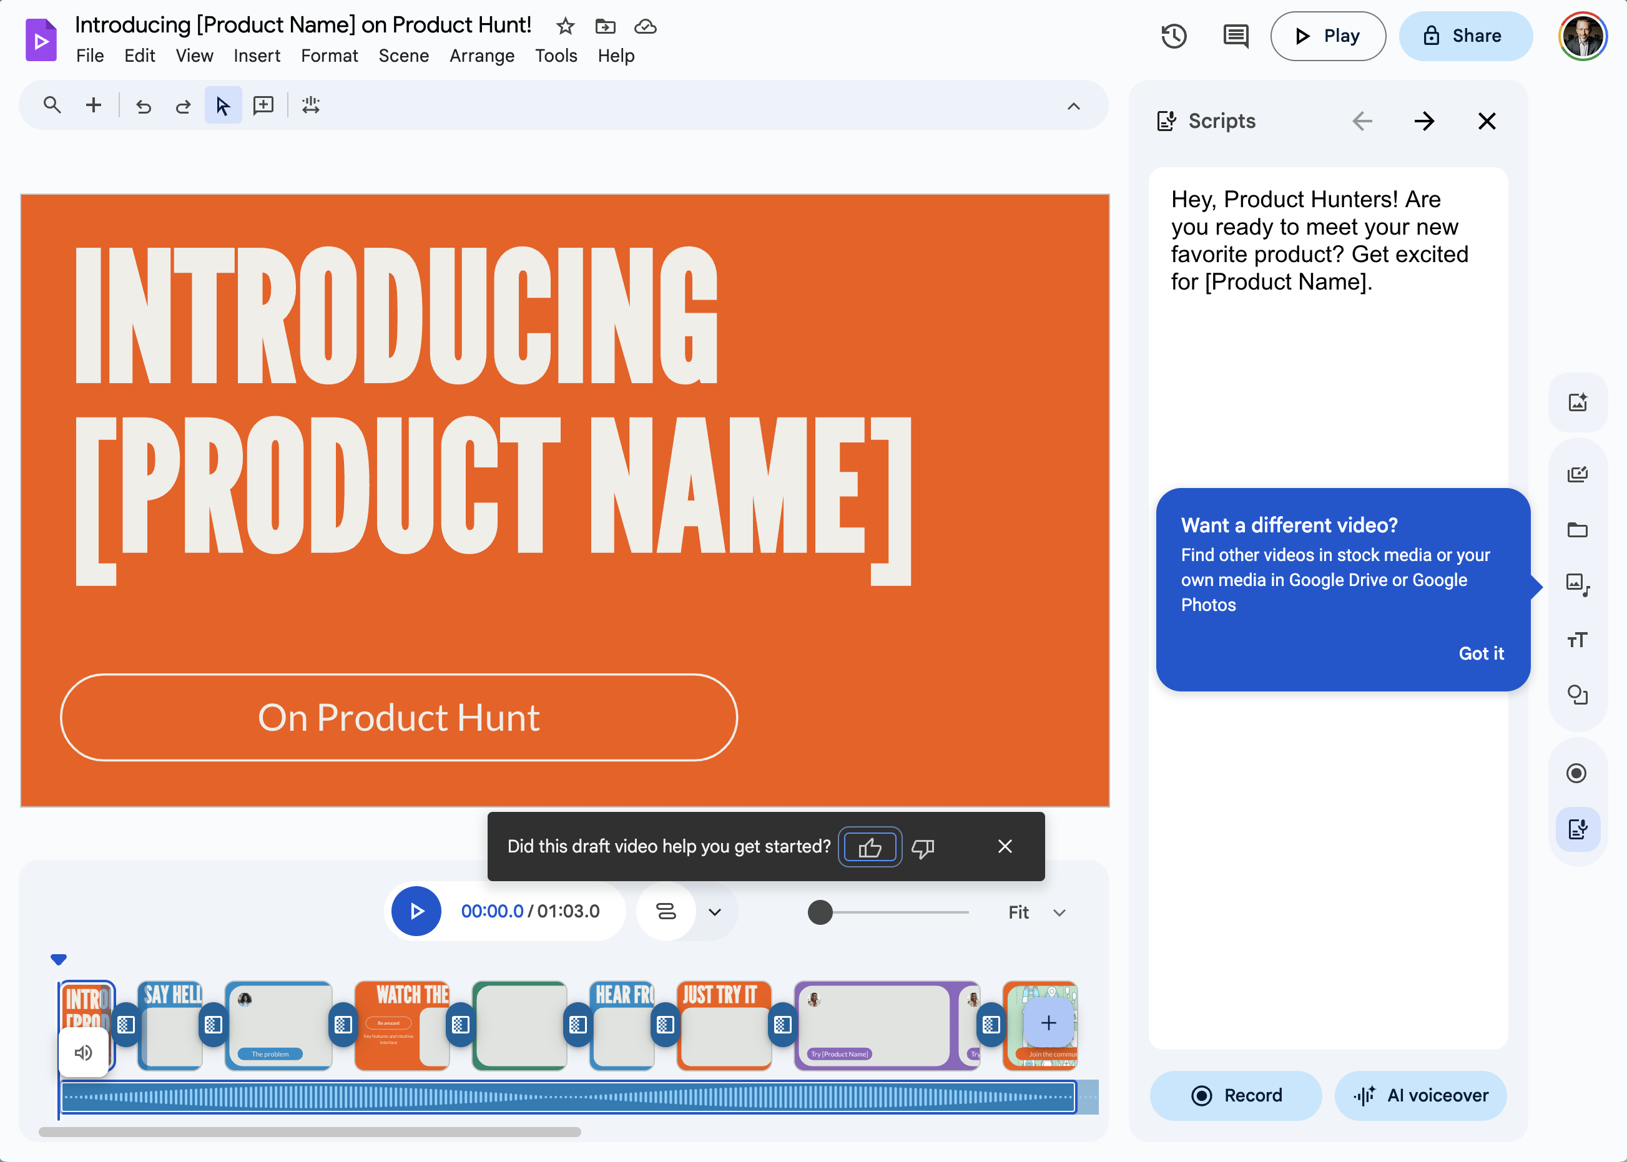Give thumbs up feedback
Screen dimensions: 1627x1162
870,847
